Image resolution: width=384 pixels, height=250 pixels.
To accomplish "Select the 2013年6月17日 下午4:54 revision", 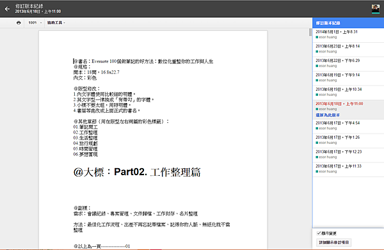I will [x=348, y=127].
